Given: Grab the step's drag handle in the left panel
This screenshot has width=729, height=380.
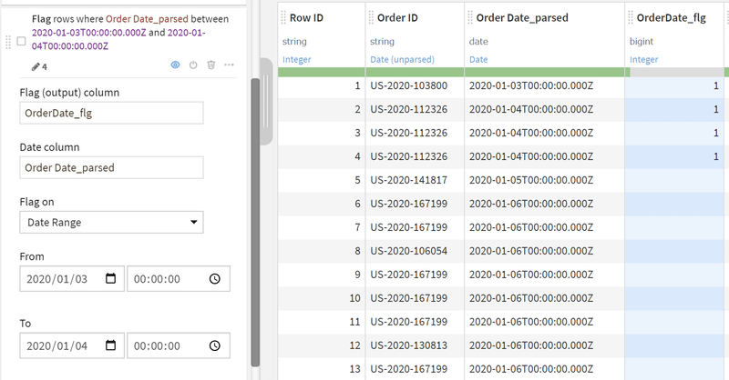Looking at the screenshot, I should [x=8, y=42].
